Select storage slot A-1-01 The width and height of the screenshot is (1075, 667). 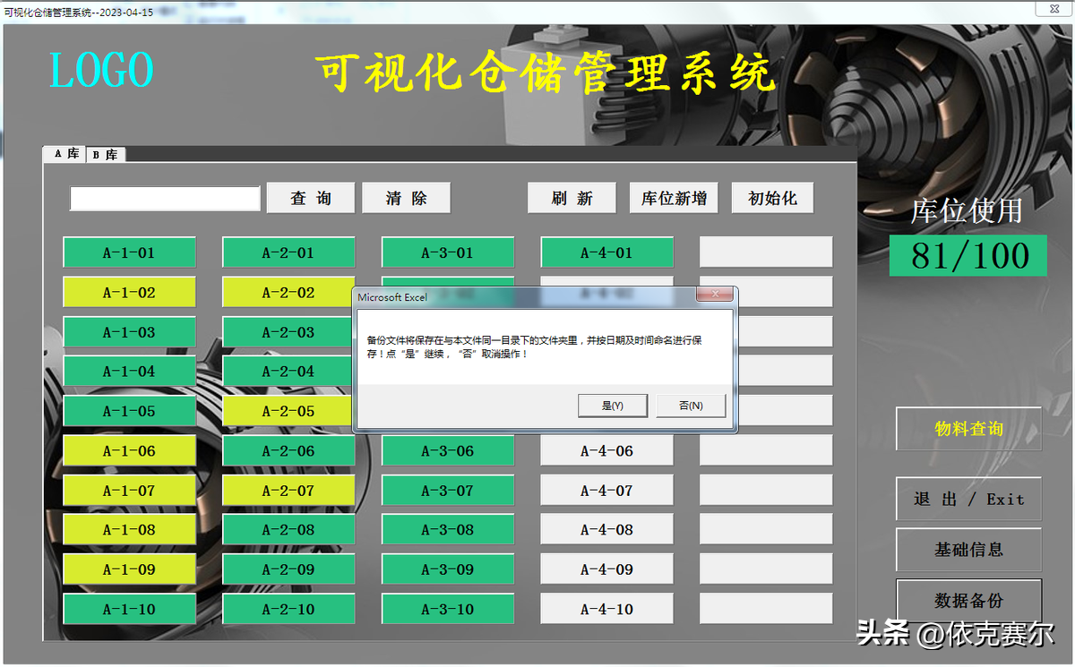[129, 252]
